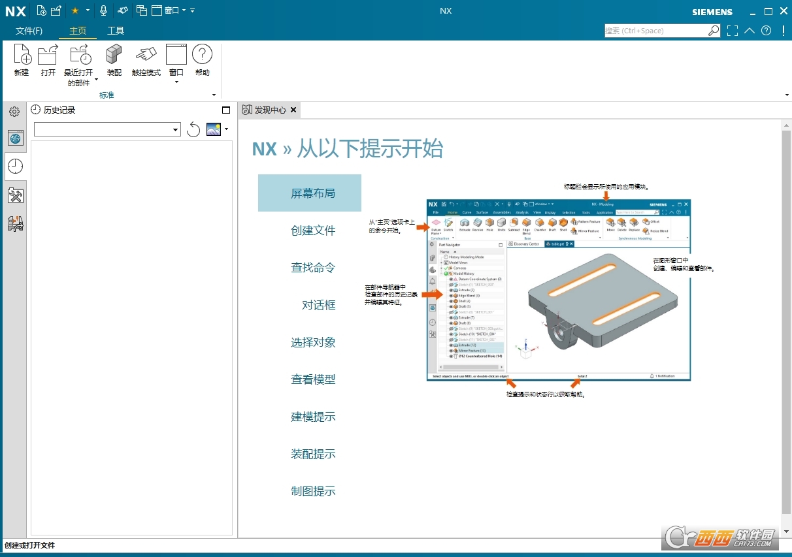Open the 制图提示 tip
This screenshot has width=792, height=557.
coord(313,491)
